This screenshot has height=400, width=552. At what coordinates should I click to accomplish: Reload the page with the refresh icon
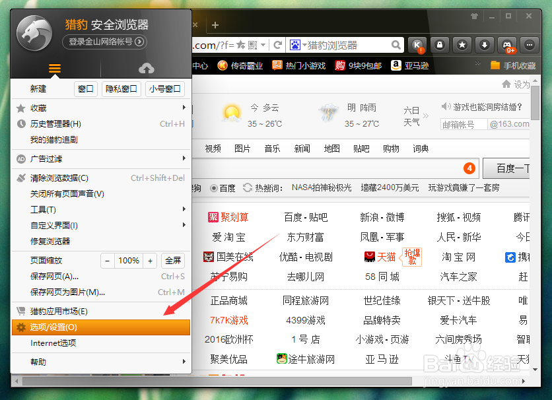coord(278,45)
